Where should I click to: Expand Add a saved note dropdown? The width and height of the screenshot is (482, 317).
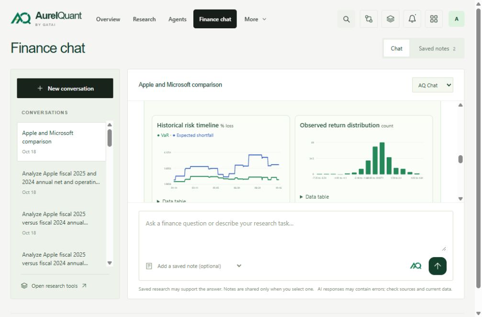coord(199,266)
